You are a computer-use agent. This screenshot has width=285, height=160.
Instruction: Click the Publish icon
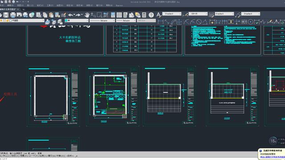25,15
